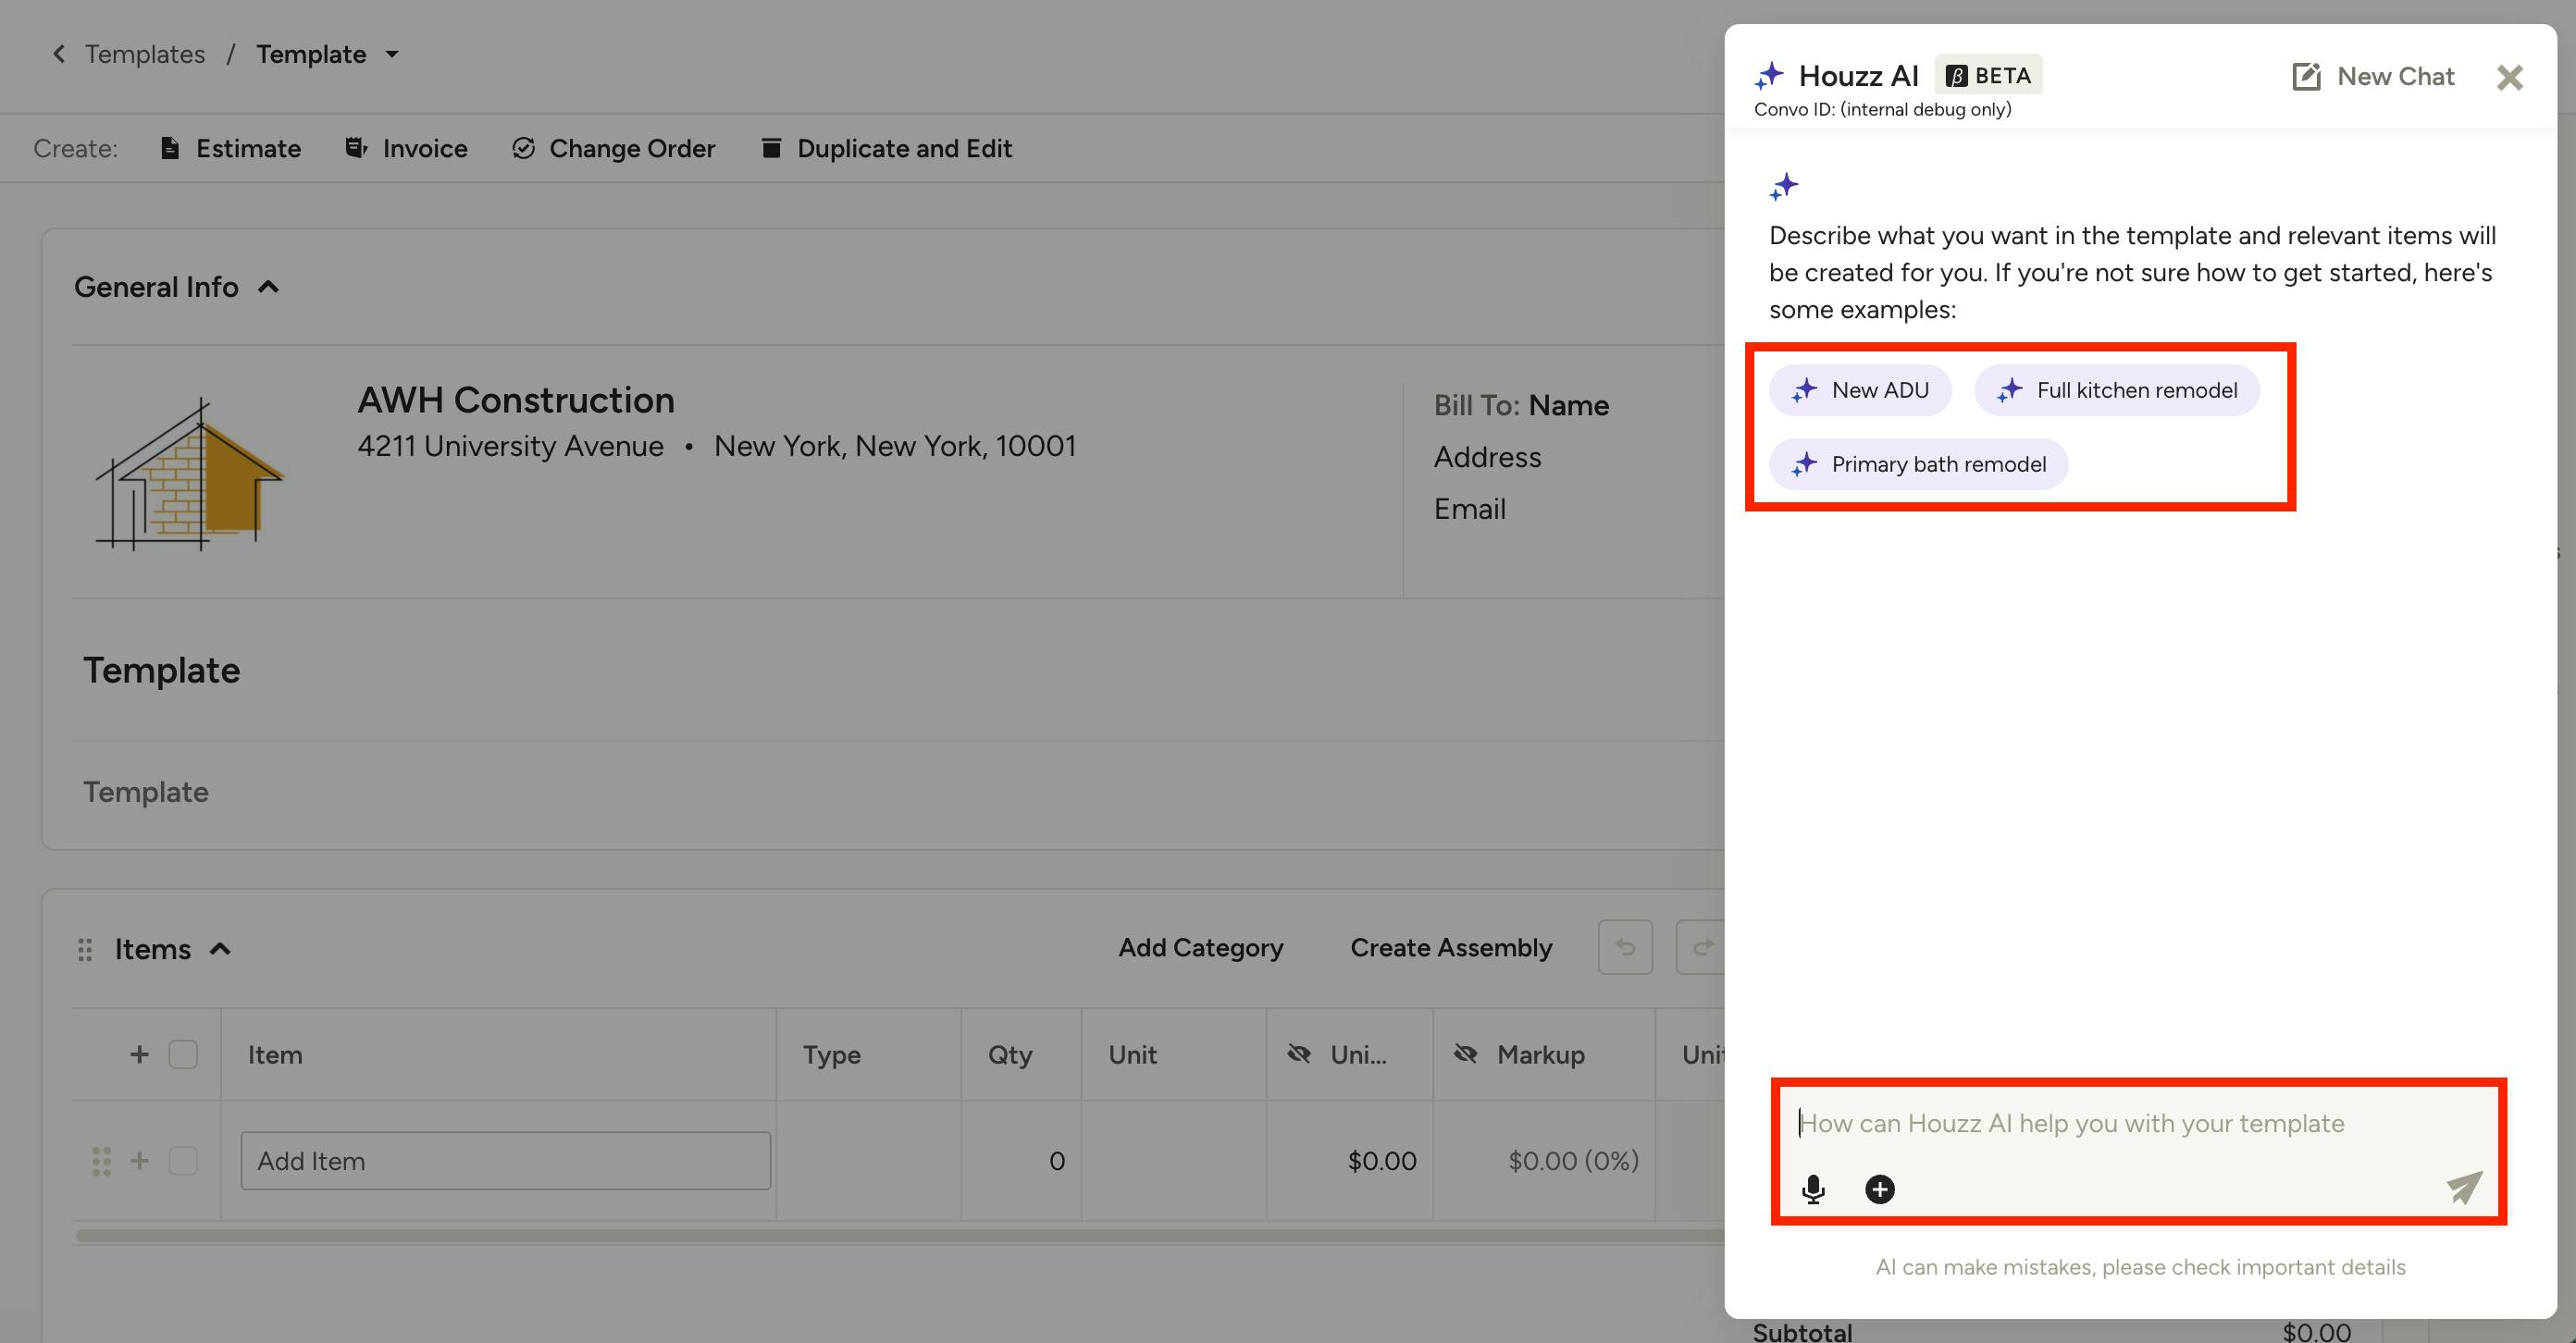Click the Houzz AI sparkle logo

point(1770,76)
